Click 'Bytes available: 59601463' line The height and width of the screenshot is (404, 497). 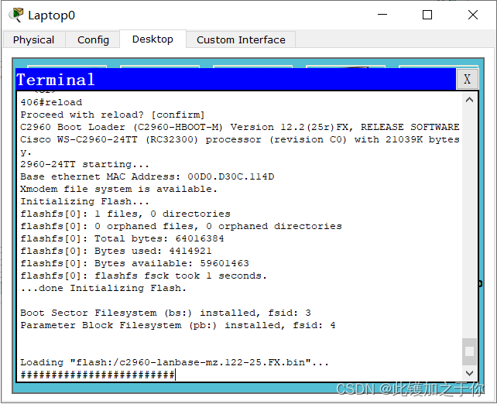pos(135,263)
